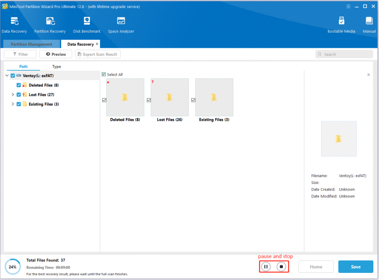
Task: Expand the Existing Files (3) node
Action: coord(13,104)
